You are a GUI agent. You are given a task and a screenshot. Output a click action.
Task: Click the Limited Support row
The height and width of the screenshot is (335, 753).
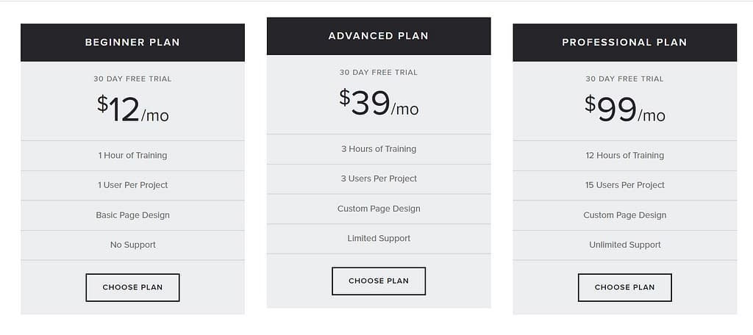(379, 239)
